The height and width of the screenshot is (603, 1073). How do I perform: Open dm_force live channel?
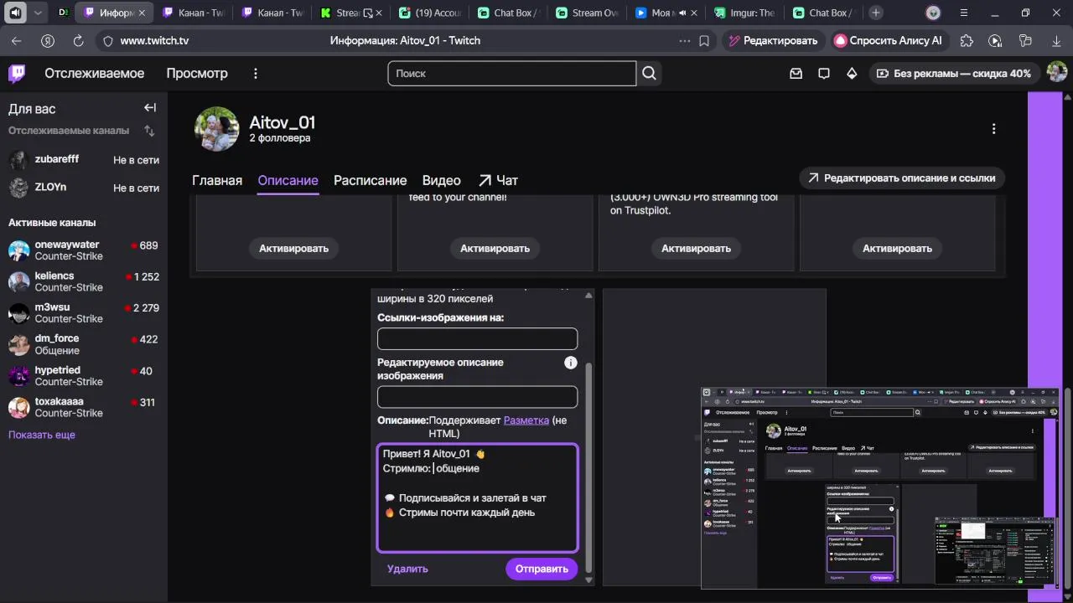pyautogui.click(x=84, y=344)
